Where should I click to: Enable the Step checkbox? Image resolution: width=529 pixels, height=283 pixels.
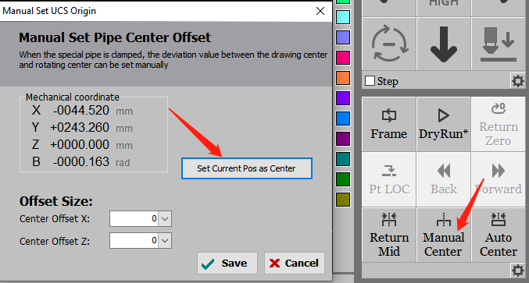pos(370,81)
